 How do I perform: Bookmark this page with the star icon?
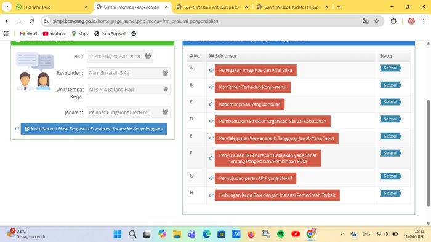click(x=376, y=21)
